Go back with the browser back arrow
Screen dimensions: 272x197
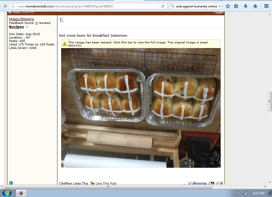[x=5, y=6]
